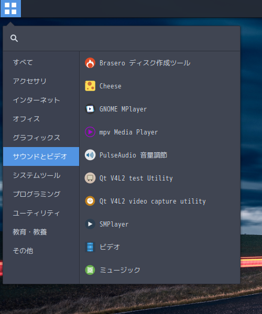Toggle the application menu grid button
The image size is (262, 314).
(10, 8)
